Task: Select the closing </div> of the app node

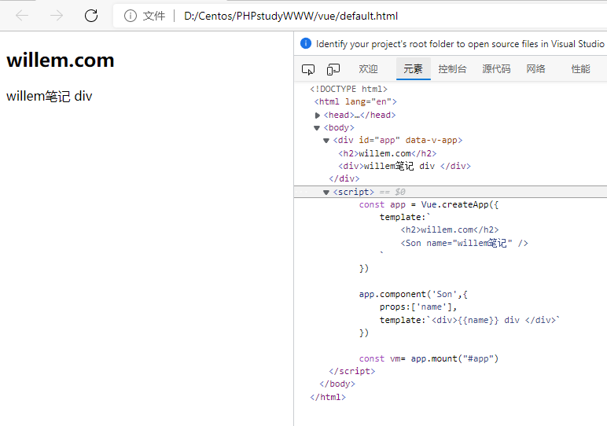Action: (x=344, y=178)
